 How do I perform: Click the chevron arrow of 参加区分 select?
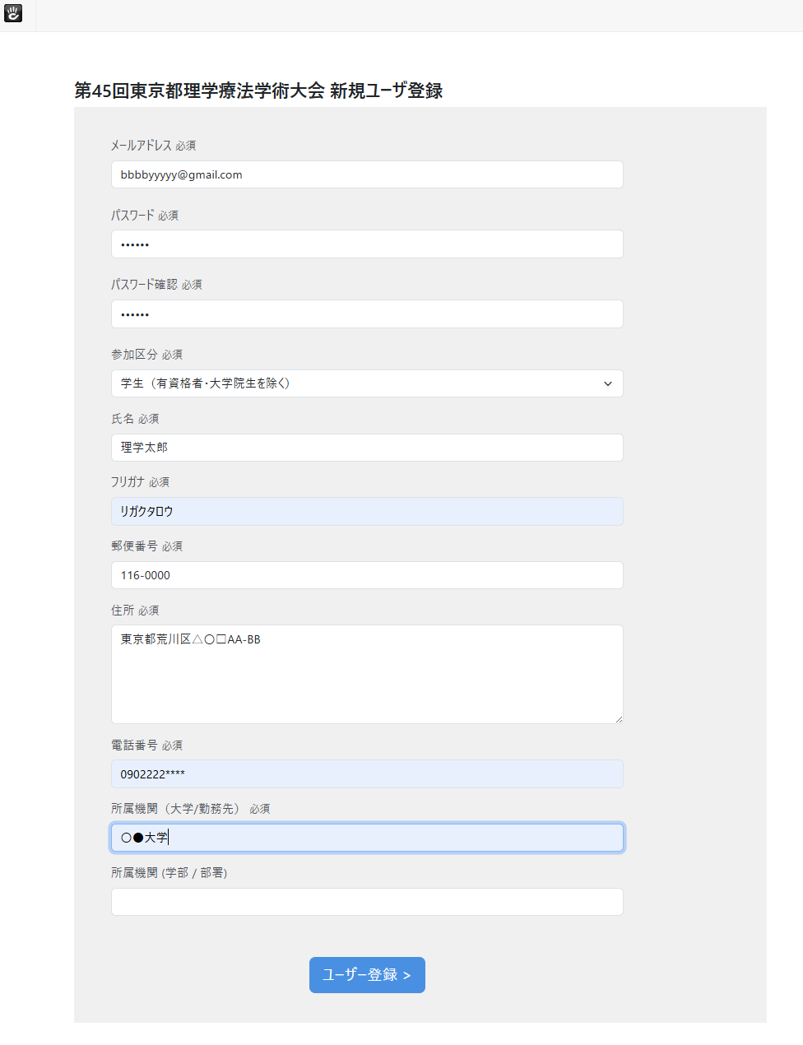[608, 383]
